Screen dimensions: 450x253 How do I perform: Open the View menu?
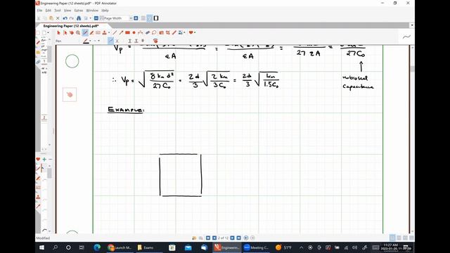click(67, 11)
